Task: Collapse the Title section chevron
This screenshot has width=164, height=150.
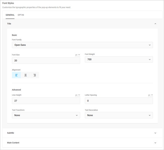Action: click(x=155, y=24)
